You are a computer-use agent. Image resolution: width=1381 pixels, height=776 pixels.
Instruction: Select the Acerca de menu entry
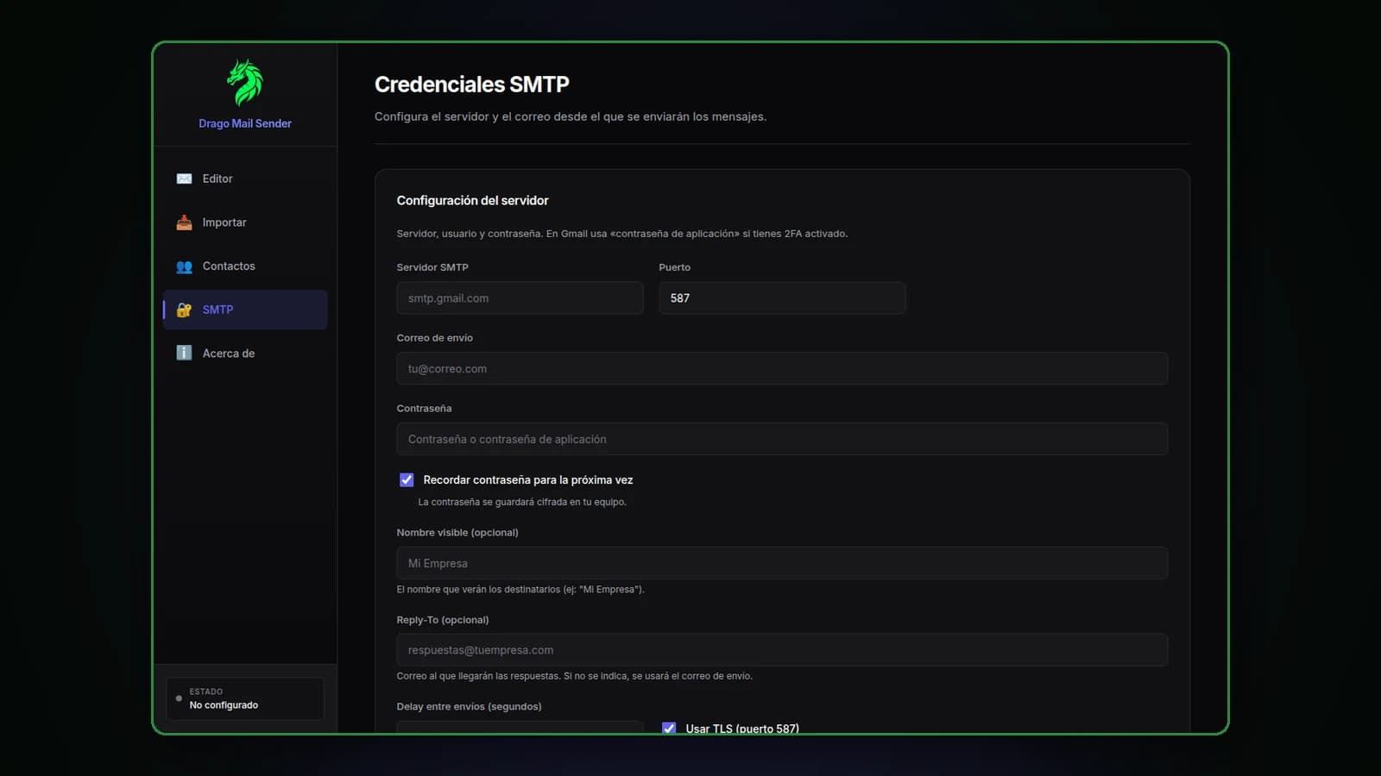[245, 353]
